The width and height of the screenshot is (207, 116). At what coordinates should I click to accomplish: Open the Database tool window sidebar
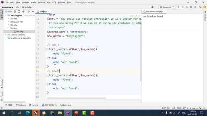(205, 16)
